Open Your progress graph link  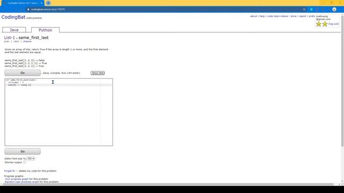tap(17, 179)
